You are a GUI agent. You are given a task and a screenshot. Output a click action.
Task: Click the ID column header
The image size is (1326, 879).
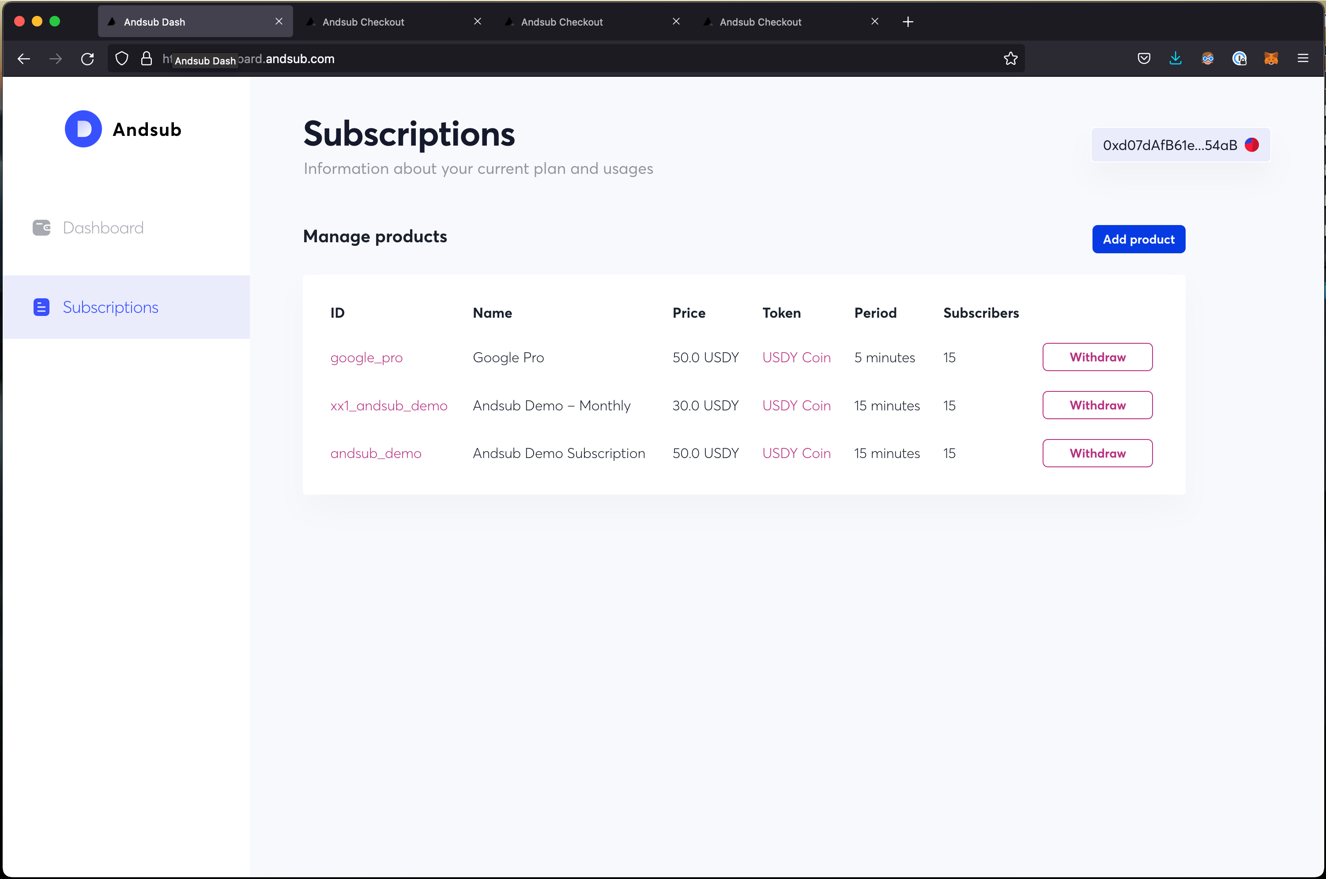[338, 313]
